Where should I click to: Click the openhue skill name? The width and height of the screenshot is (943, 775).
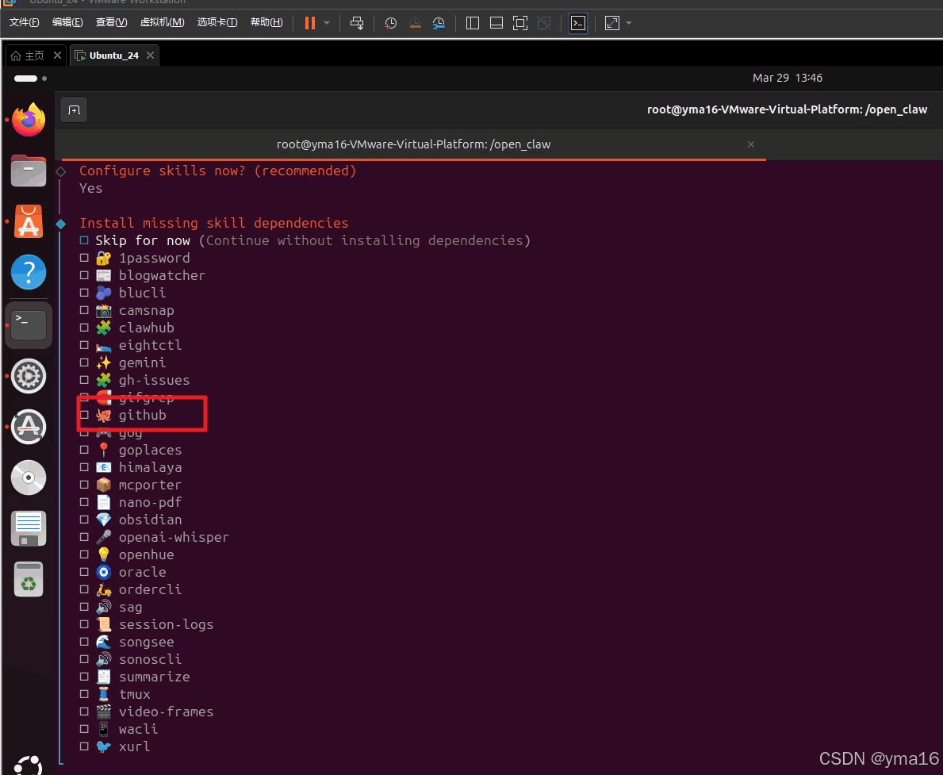pos(146,554)
